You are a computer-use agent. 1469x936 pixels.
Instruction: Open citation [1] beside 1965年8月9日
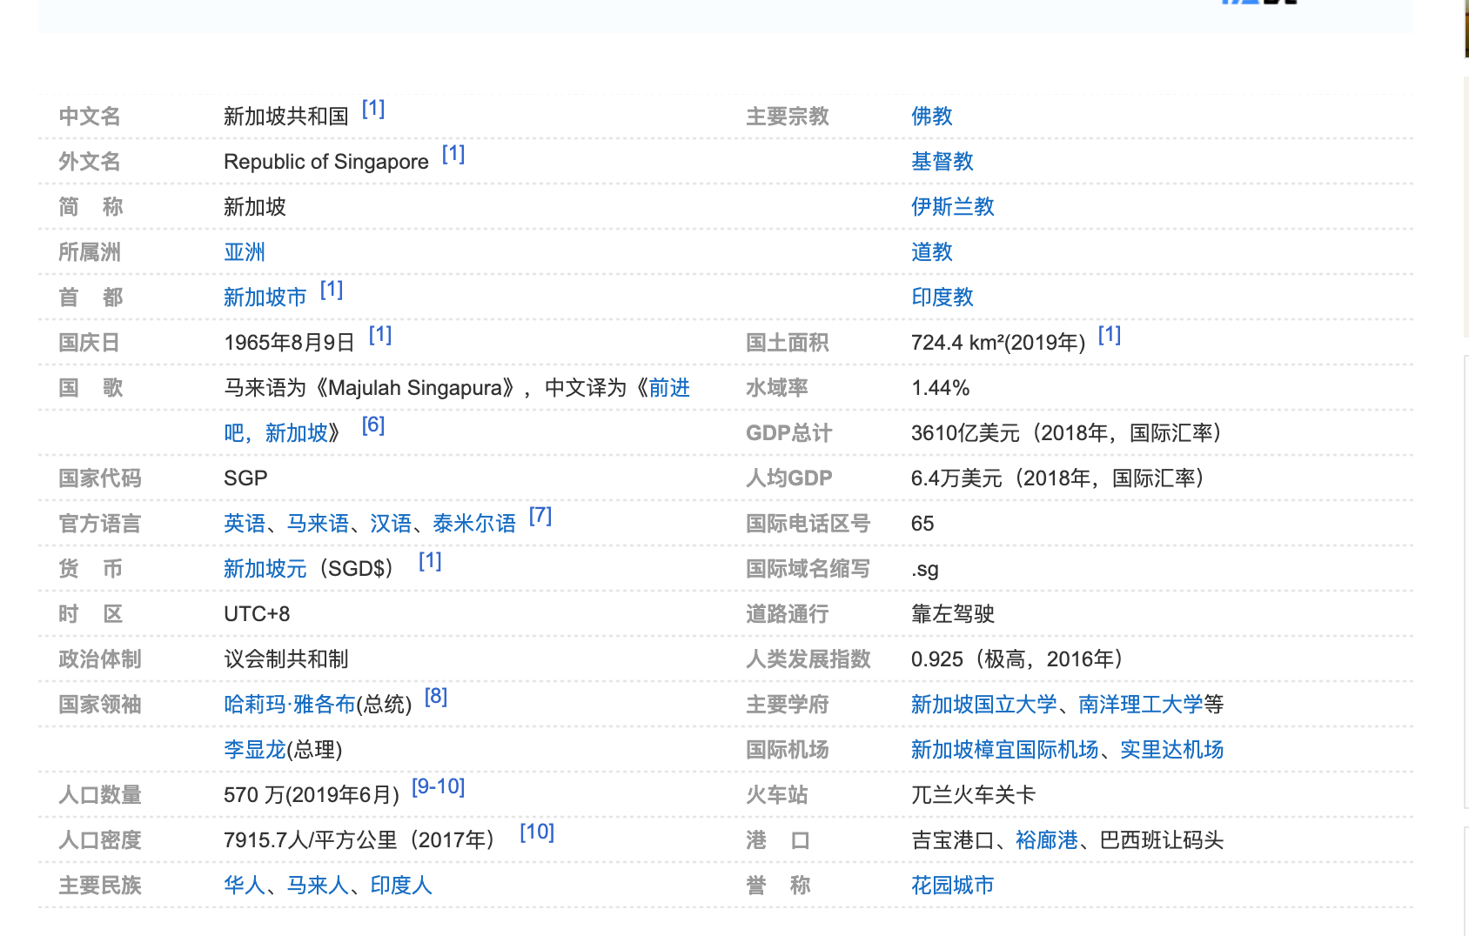point(380,335)
